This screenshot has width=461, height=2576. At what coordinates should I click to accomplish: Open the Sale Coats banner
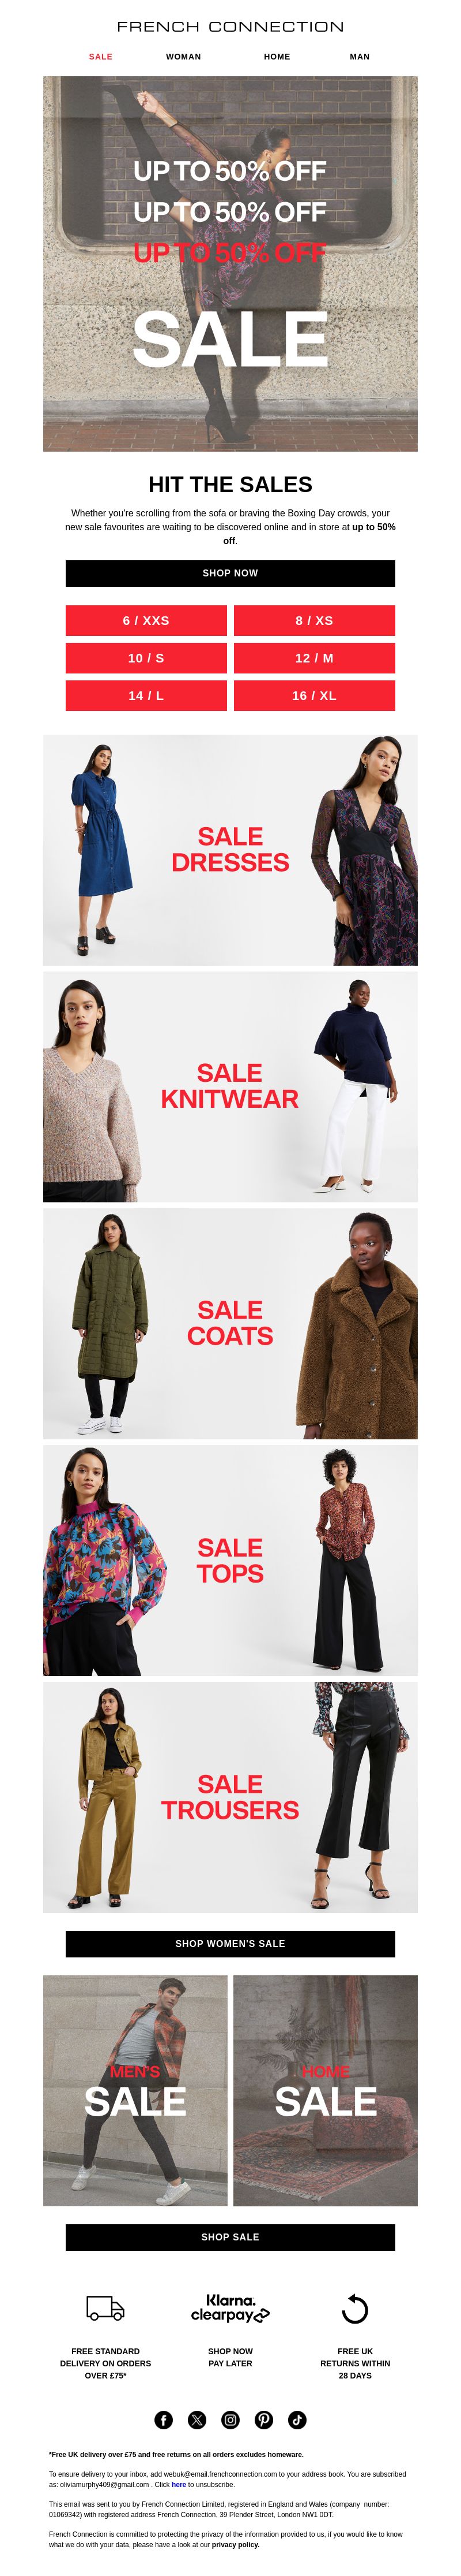tap(231, 1324)
